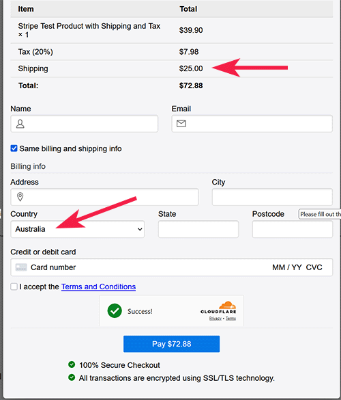Viewport: 341px width, 400px height.
Task: Click the MM / YY expiry field
Action: 287,267
